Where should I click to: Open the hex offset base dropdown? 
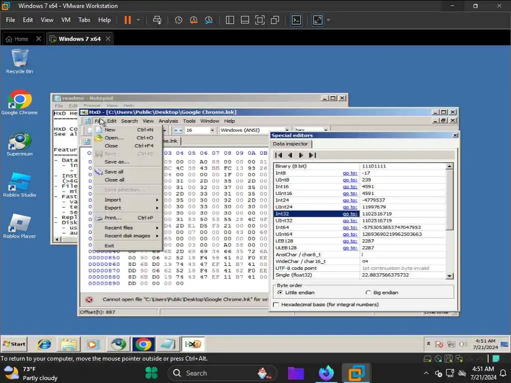325,130
